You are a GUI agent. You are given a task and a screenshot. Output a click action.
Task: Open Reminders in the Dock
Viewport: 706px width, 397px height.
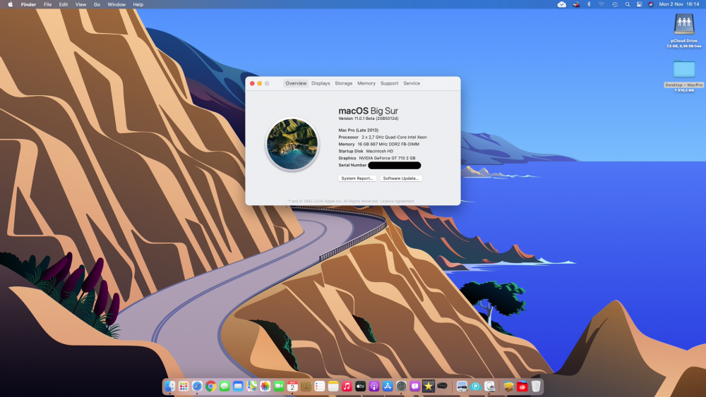(x=320, y=386)
